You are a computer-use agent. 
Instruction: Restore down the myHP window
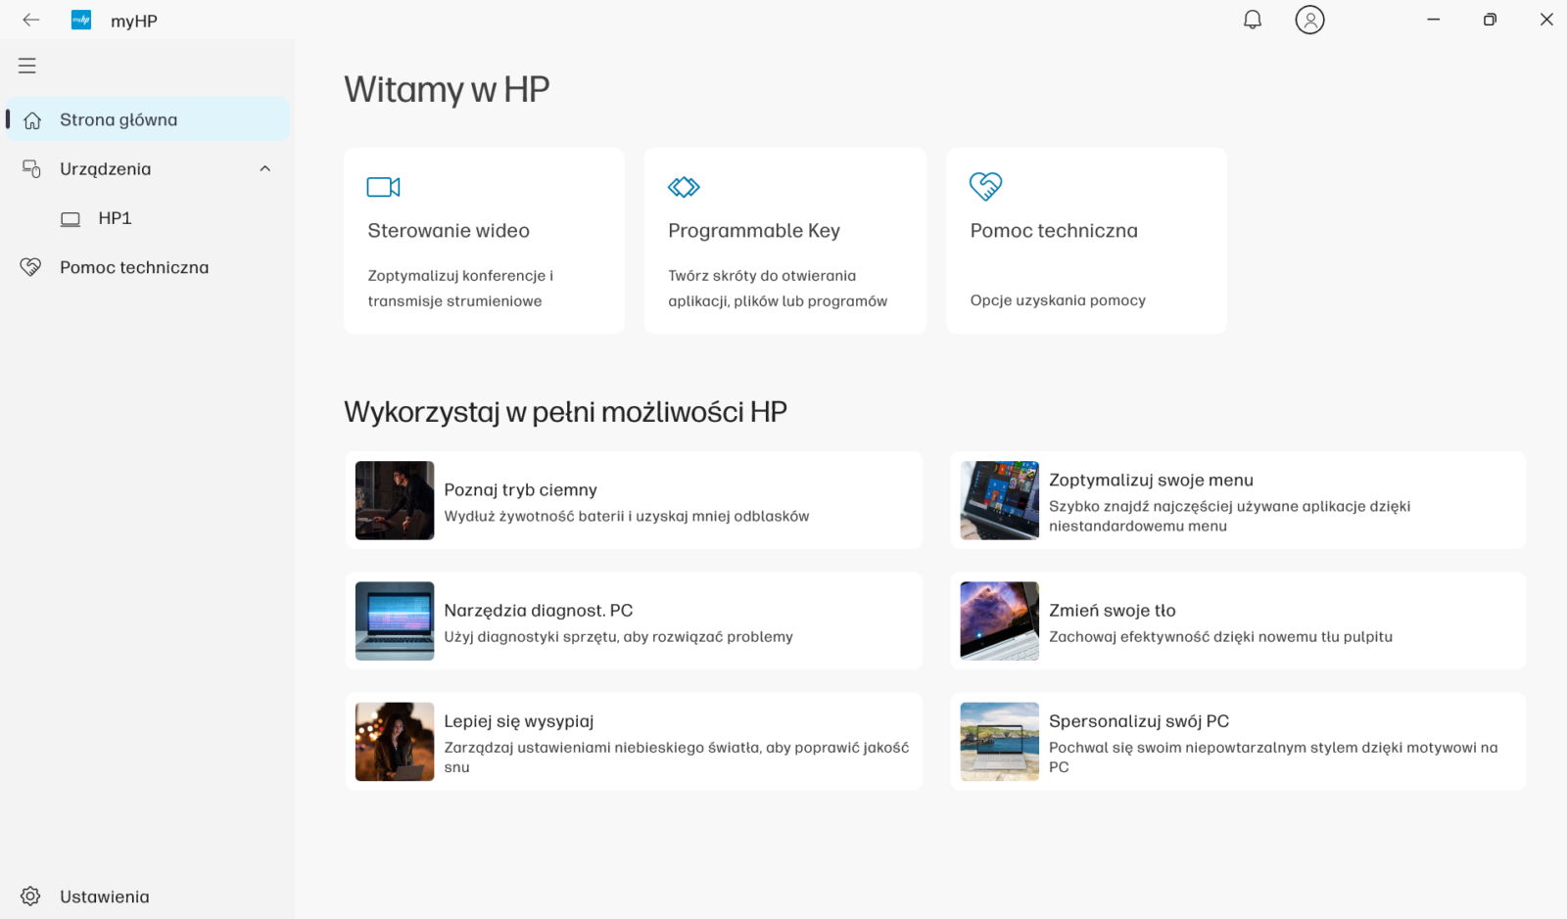coord(1490,20)
